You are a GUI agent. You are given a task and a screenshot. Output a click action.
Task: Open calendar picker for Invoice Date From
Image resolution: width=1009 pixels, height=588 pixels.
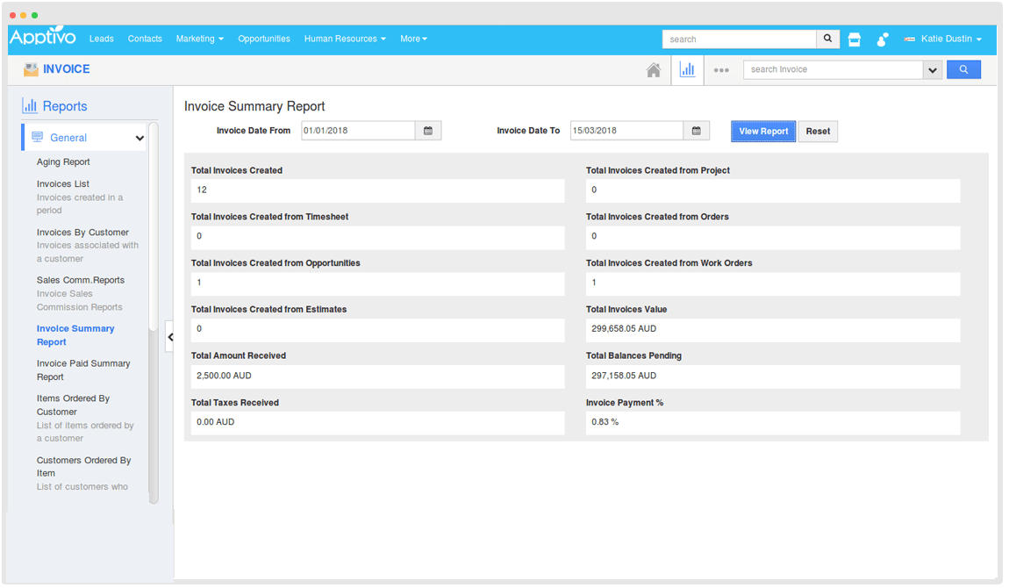tap(428, 131)
